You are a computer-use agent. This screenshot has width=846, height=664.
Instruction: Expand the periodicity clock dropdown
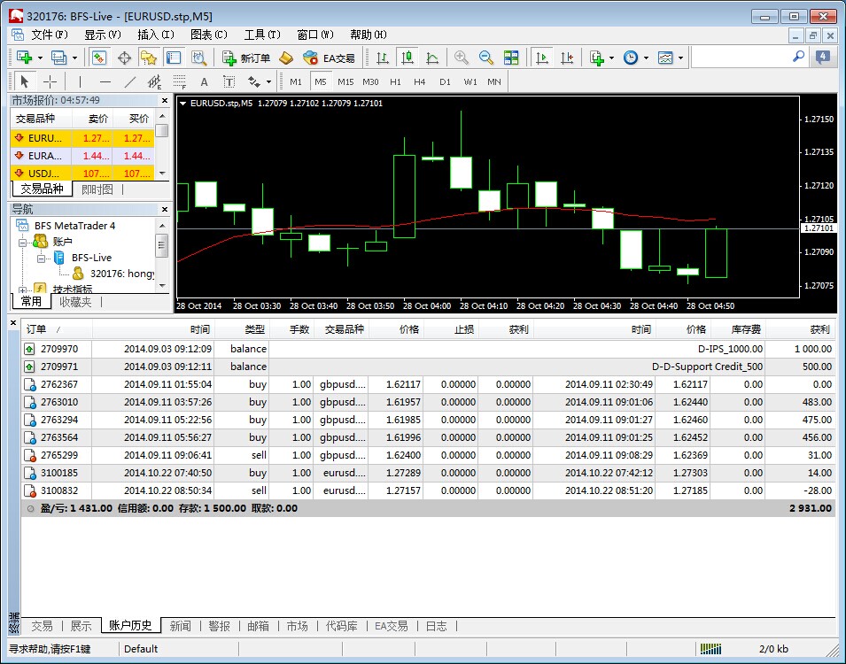646,58
